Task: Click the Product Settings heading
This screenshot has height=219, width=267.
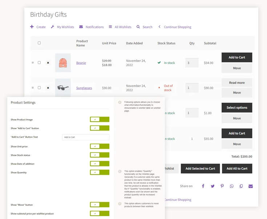Action: [23, 102]
